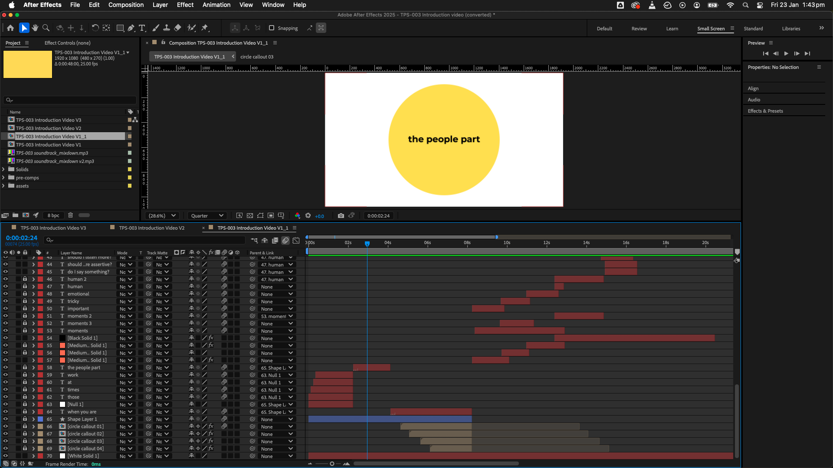Toggle lock on Shape Layer 1

click(x=25, y=419)
